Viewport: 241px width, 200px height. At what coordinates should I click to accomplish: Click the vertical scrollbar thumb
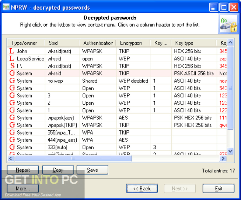pos(230,88)
